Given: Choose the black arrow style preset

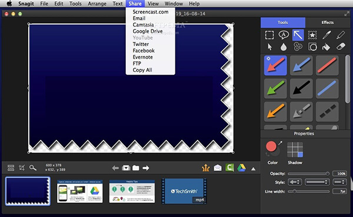Looking at the screenshot, I should point(301,88).
